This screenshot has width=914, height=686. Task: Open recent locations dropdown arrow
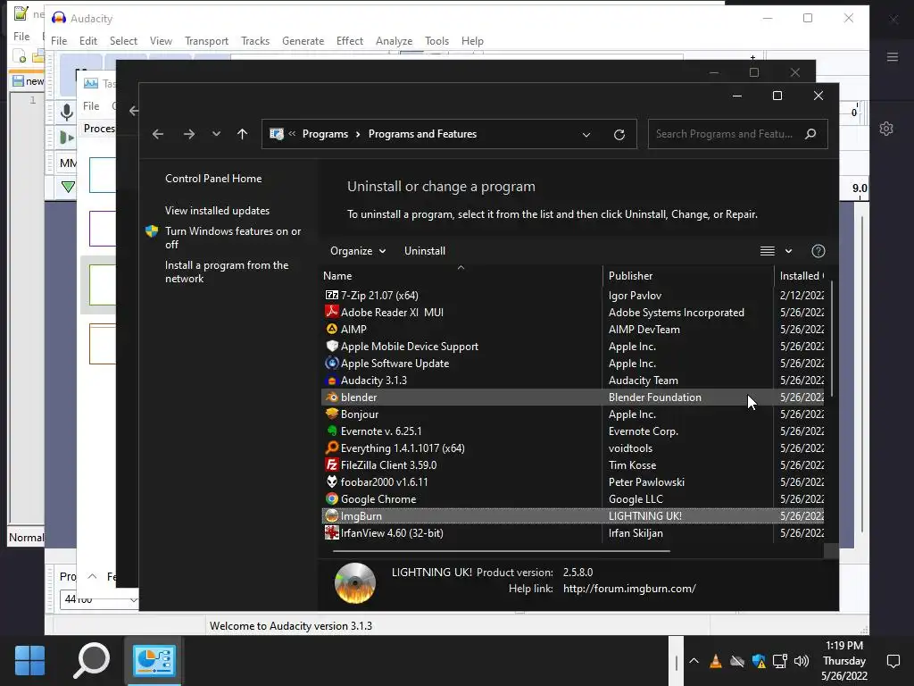point(216,134)
